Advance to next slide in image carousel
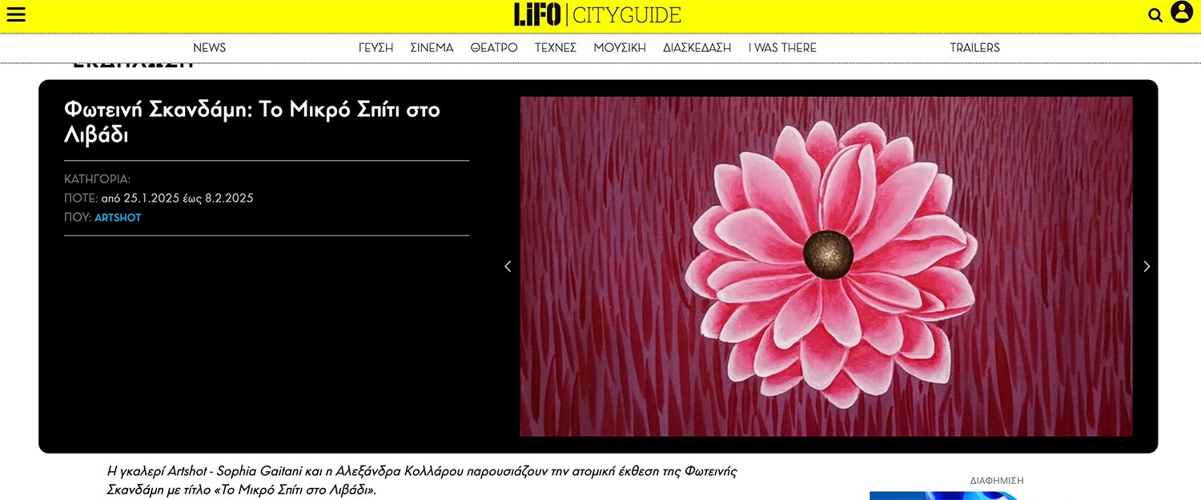The width and height of the screenshot is (1201, 500). pos(1146,266)
